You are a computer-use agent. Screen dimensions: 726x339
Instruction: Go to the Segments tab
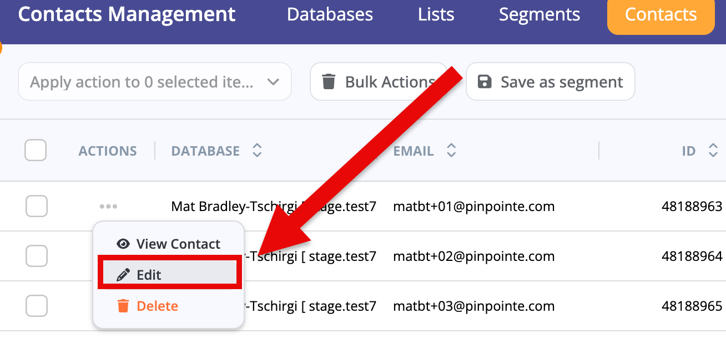pos(540,14)
